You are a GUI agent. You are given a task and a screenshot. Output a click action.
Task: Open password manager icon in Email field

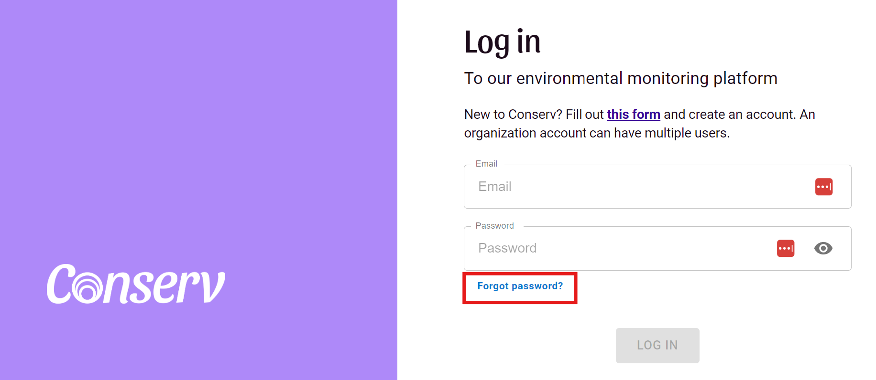[823, 187]
